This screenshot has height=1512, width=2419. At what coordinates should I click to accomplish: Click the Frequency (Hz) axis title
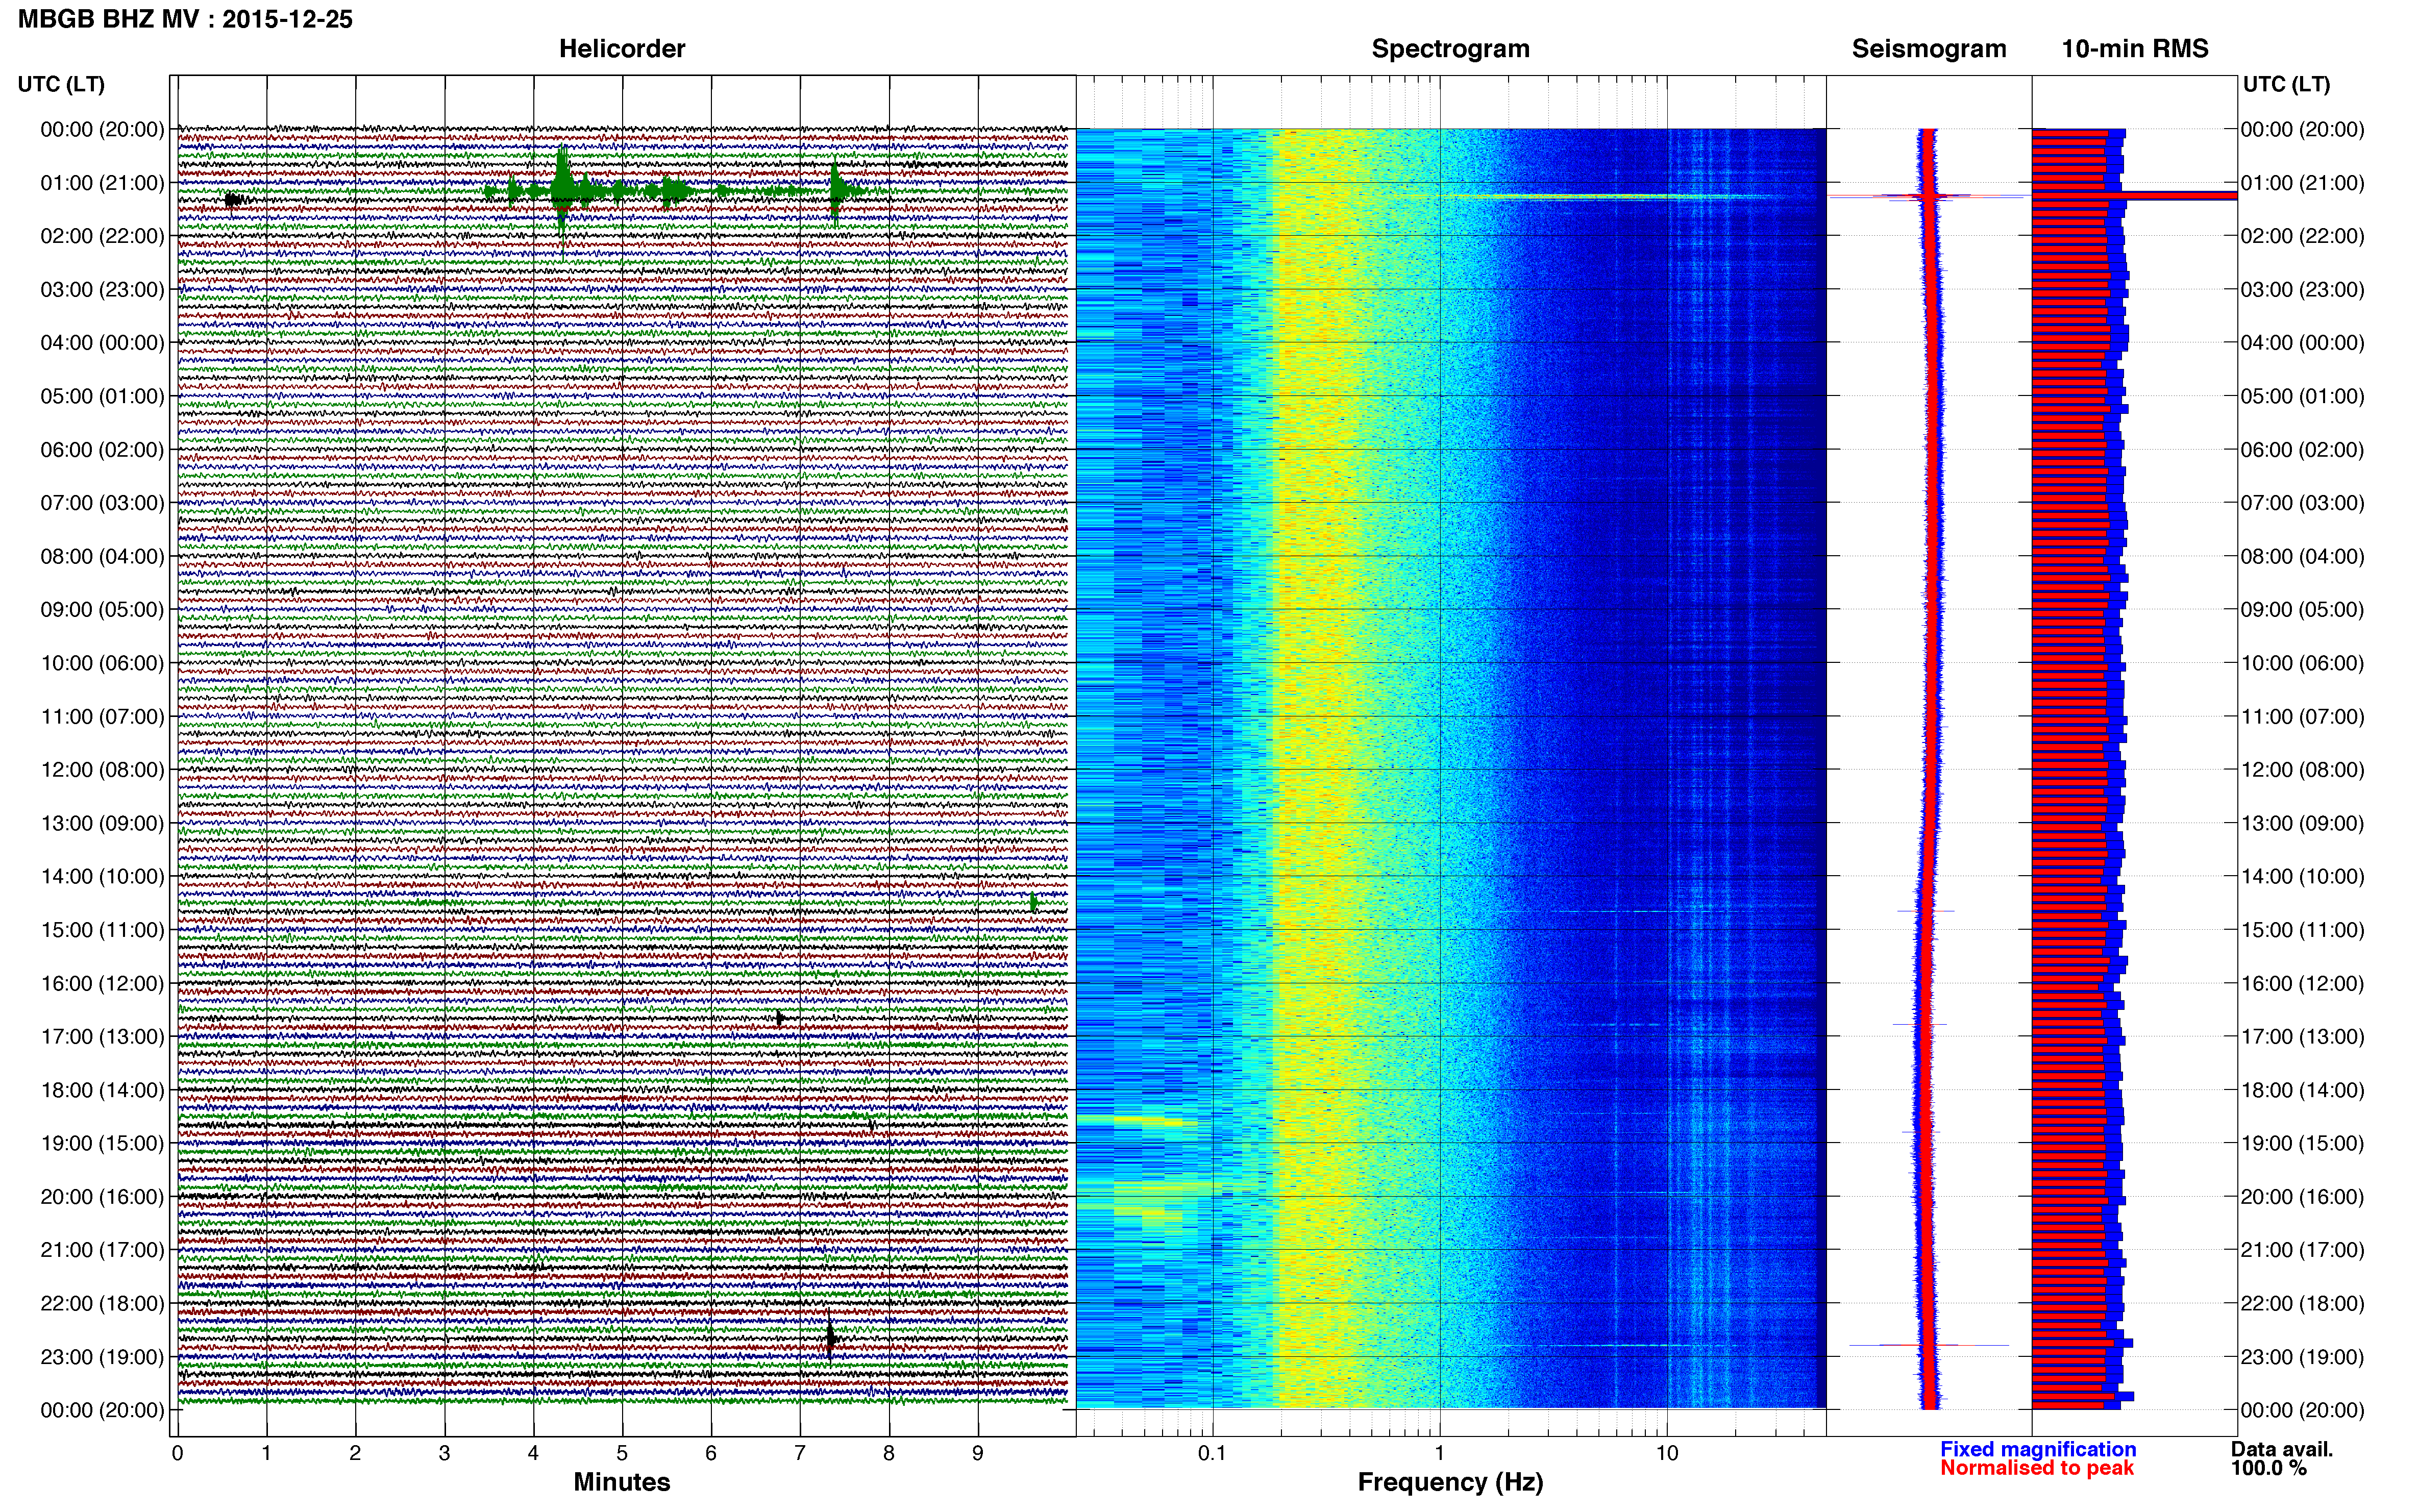coord(1450,1482)
